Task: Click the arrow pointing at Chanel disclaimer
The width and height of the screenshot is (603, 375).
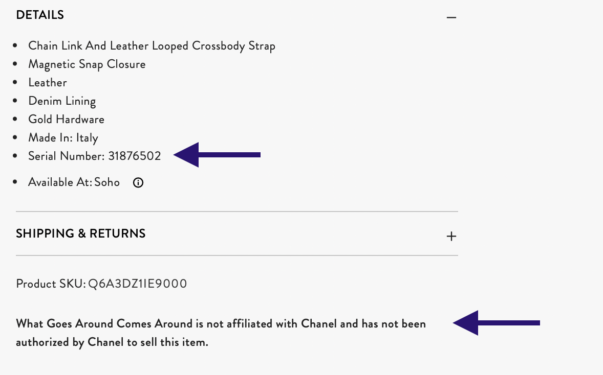Action: [497, 323]
